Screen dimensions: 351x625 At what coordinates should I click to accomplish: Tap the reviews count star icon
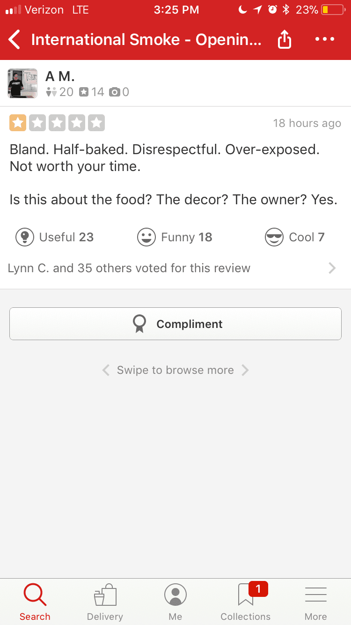click(83, 92)
